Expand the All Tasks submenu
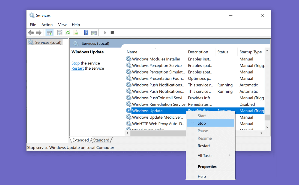Viewport: 299px width, 185px height. click(210, 156)
